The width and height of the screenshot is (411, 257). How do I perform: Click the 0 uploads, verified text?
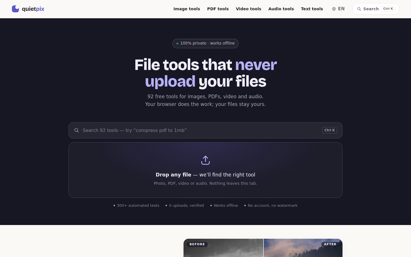(186, 206)
